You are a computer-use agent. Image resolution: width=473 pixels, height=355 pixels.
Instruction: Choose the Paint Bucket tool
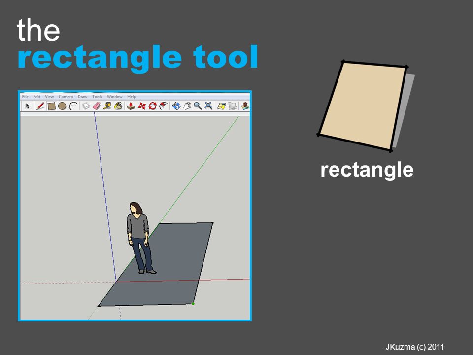[x=118, y=106]
